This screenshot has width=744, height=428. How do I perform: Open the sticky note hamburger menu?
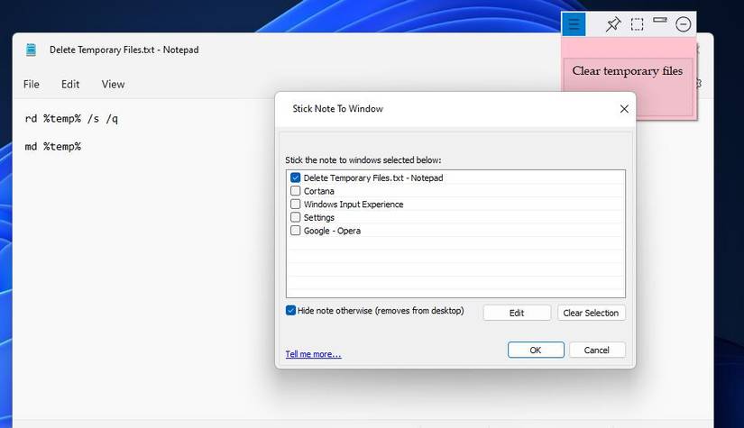tap(574, 24)
